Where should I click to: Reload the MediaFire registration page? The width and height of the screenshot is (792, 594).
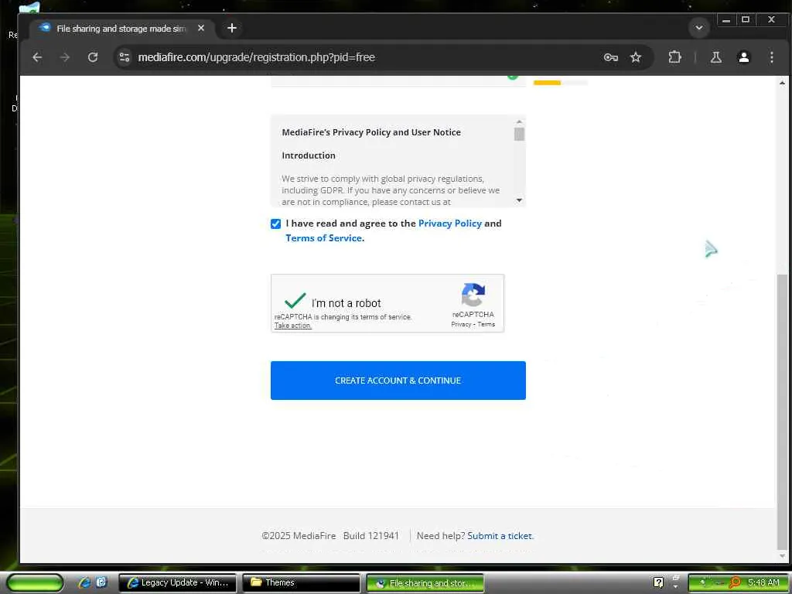93,57
